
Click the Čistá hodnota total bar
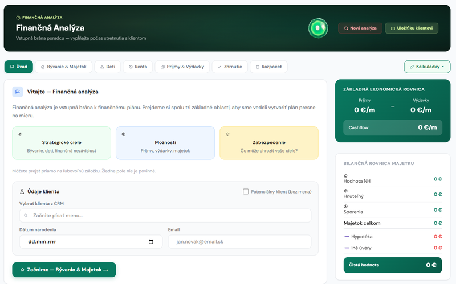(393, 265)
